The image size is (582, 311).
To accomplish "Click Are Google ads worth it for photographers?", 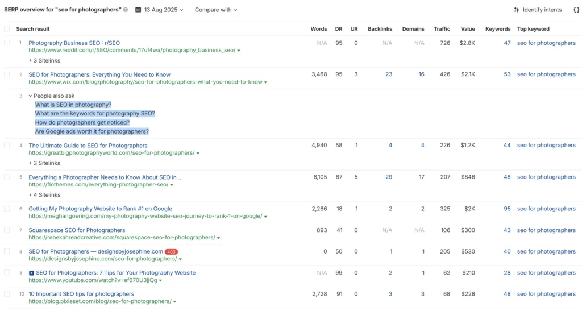I will [92, 131].
